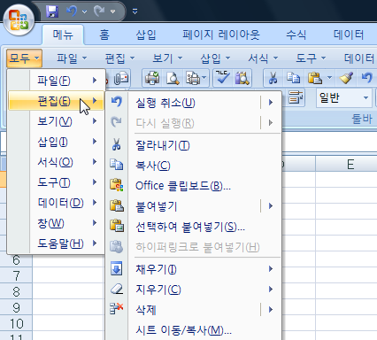This screenshot has height=340, width=377.
Task: Open 도움말(H) submenu in the list
Action: click(x=56, y=243)
